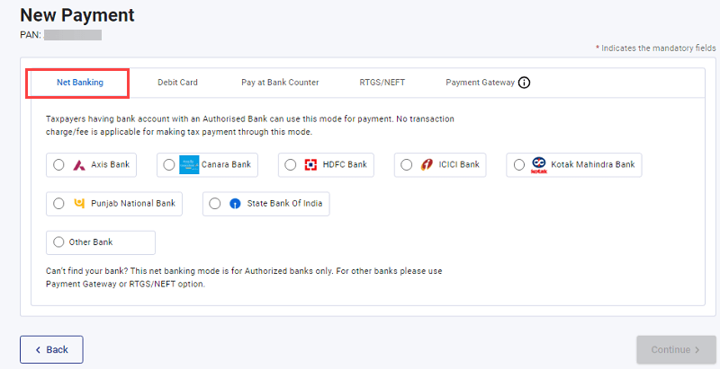Click the 'State Bank Of India' label text
The width and height of the screenshot is (720, 369).
click(x=284, y=203)
